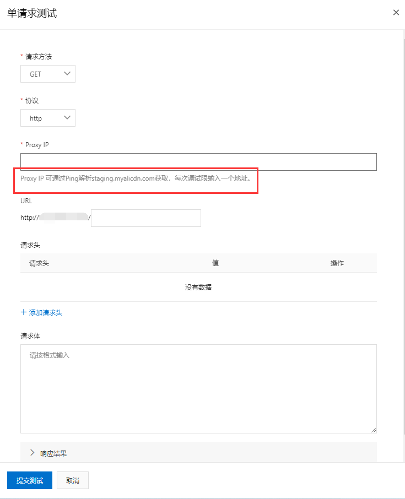
Task: Click the 没有数据 empty table message
Action: tap(198, 287)
